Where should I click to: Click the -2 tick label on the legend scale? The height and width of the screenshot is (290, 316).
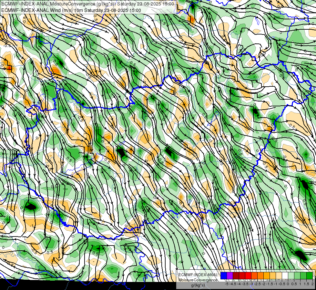tap(263, 284)
